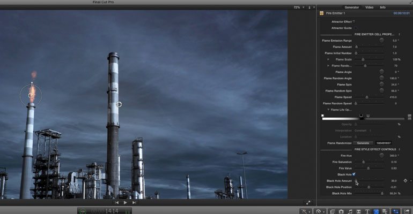413x214 pixels.
Task: Select the white opacity gradient tag
Action: 322,116
